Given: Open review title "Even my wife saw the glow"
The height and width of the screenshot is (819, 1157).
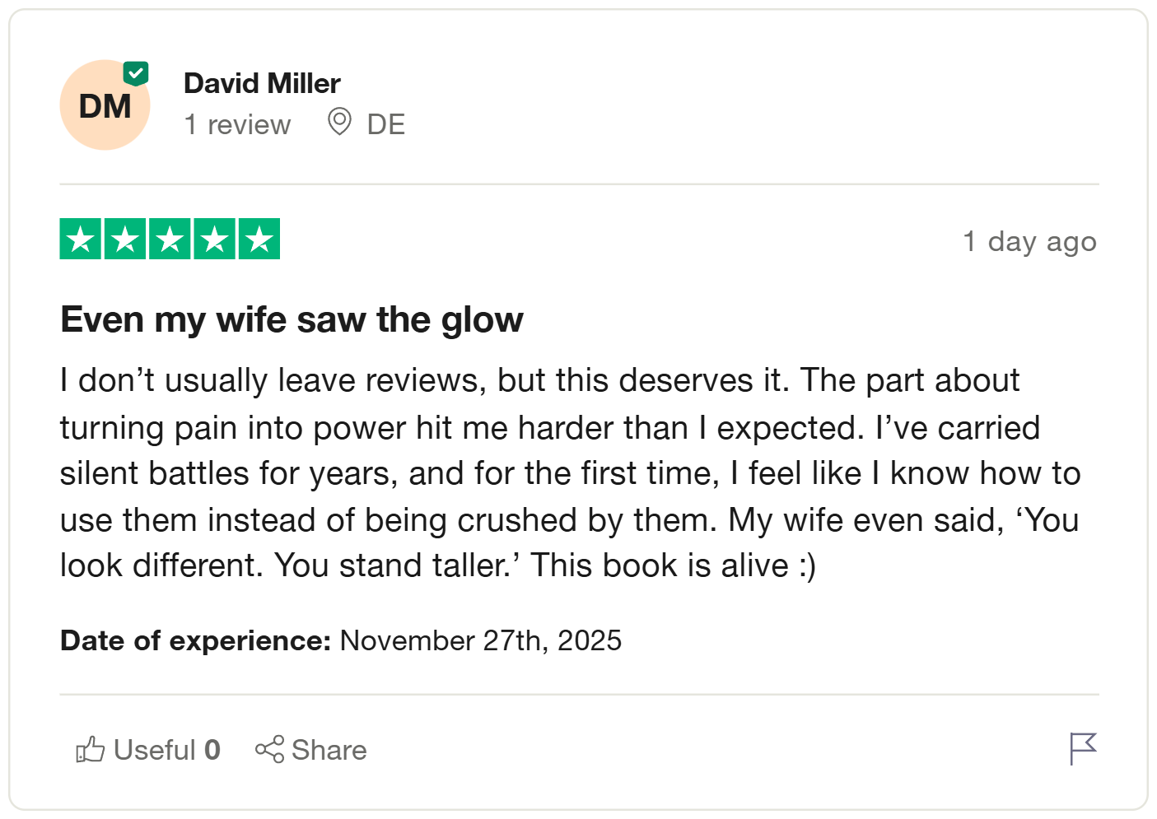Looking at the screenshot, I should (x=292, y=319).
